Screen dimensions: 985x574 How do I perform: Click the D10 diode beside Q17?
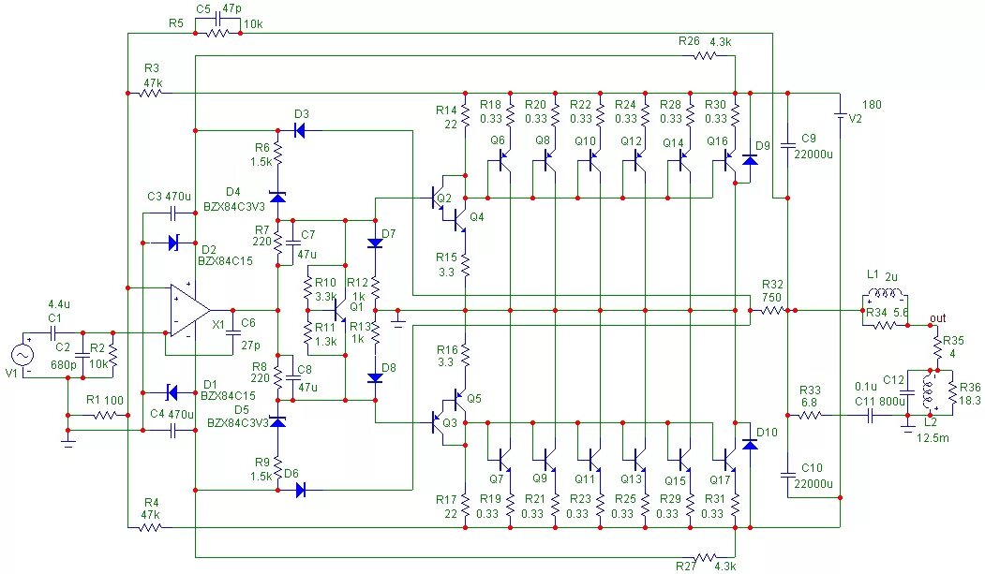point(749,444)
